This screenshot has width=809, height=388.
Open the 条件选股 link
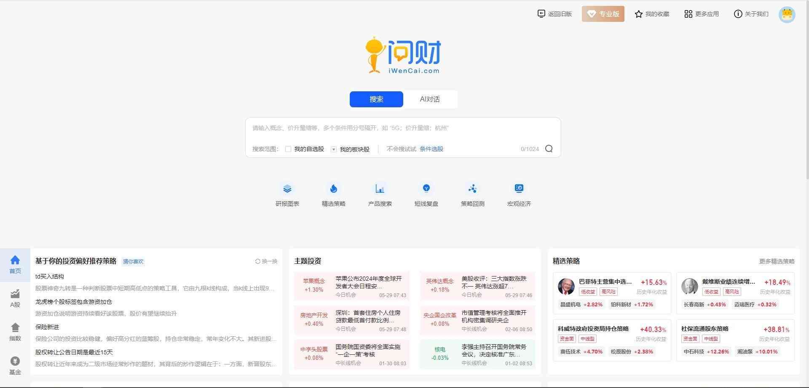point(431,149)
